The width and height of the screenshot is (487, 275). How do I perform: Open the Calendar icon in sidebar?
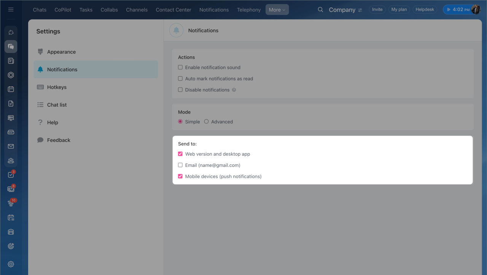(11, 89)
